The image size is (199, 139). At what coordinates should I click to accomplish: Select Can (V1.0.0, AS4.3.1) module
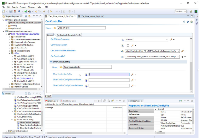click(25, 59)
